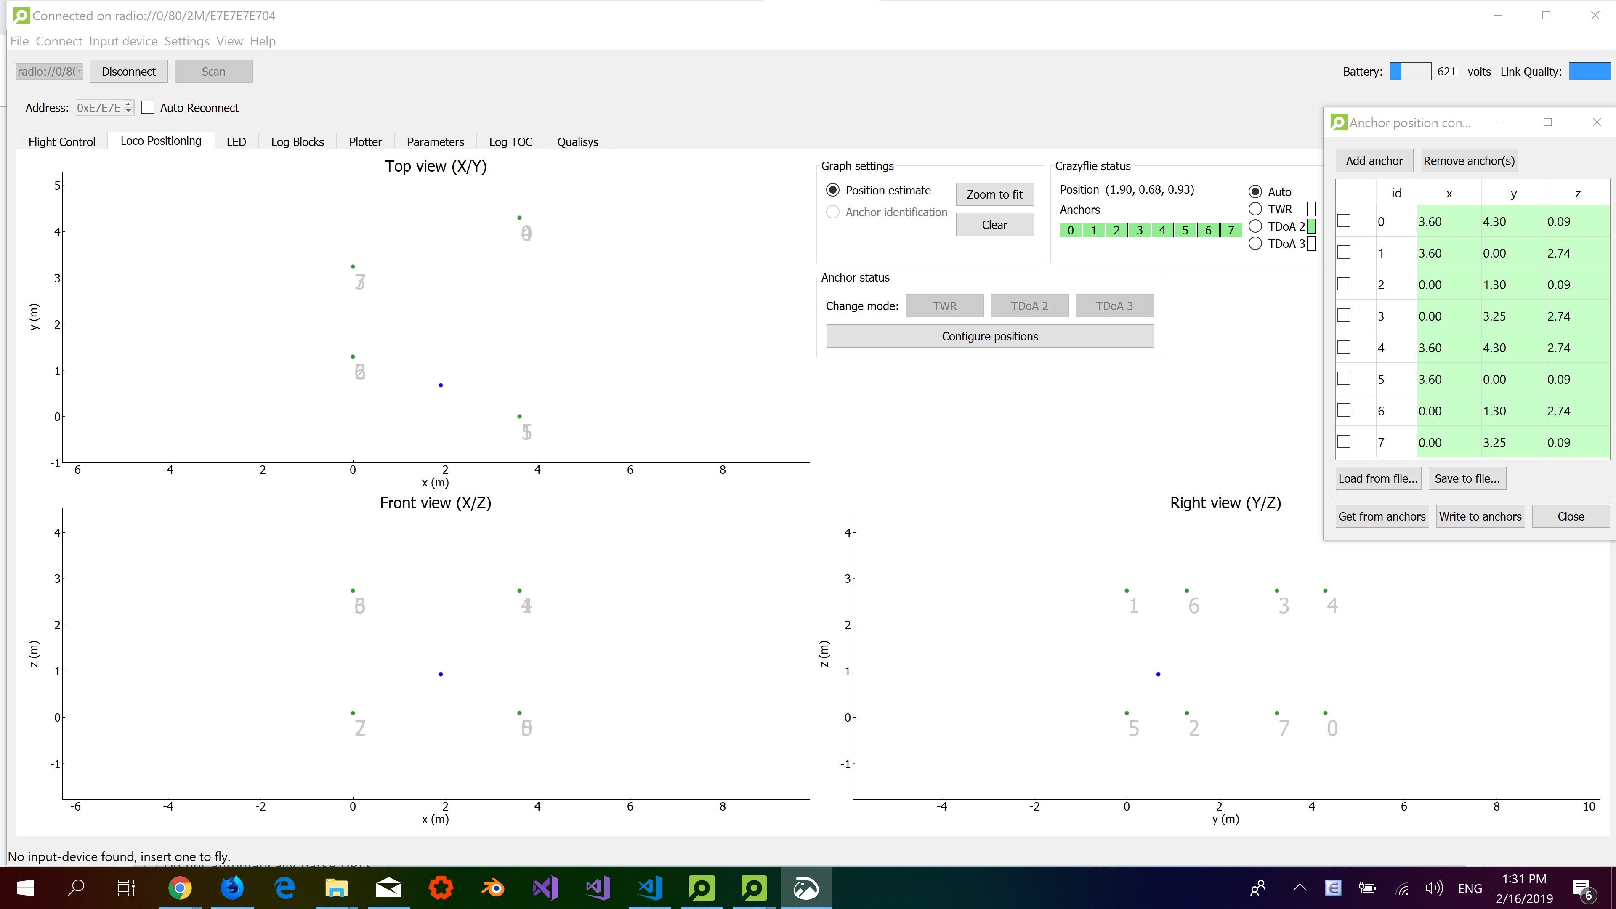1616x909 pixels.
Task: Open the radio interface dropdown
Action: 50,72
